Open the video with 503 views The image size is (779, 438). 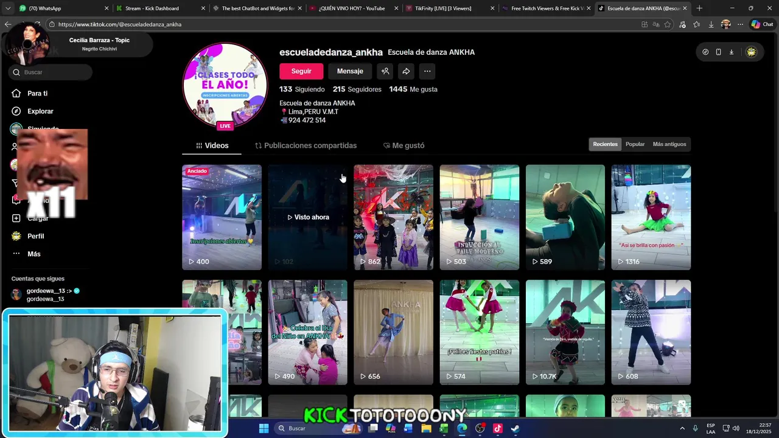pos(480,217)
